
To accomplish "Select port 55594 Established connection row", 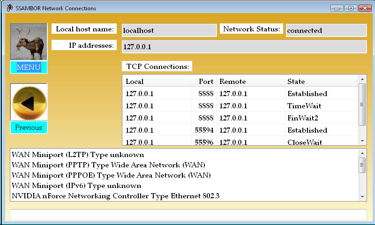I will pos(240,130).
